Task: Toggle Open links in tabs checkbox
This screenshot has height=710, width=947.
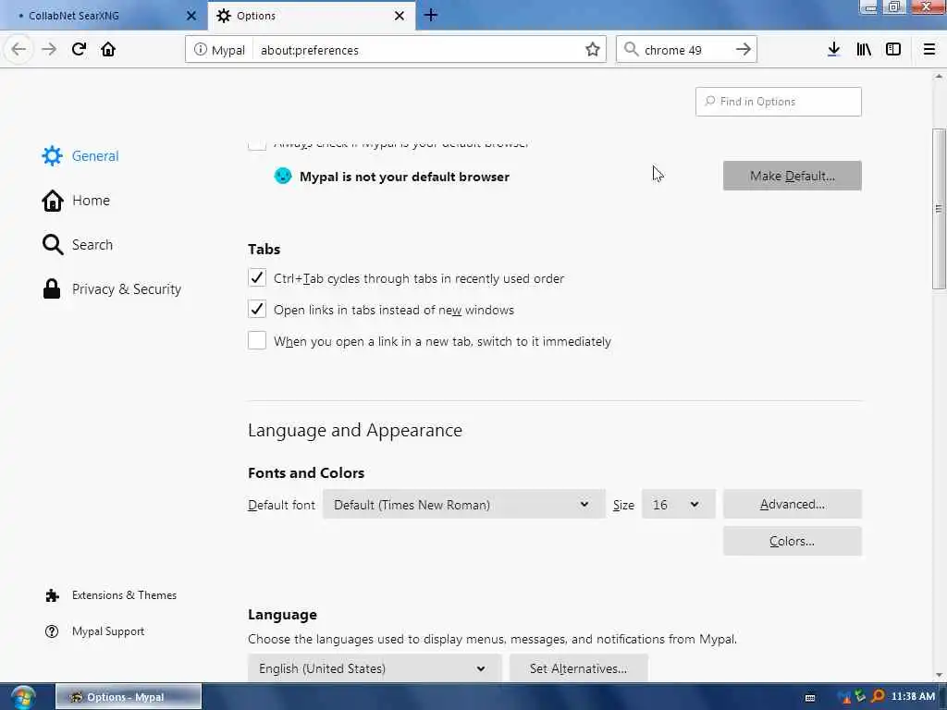Action: pos(257,309)
